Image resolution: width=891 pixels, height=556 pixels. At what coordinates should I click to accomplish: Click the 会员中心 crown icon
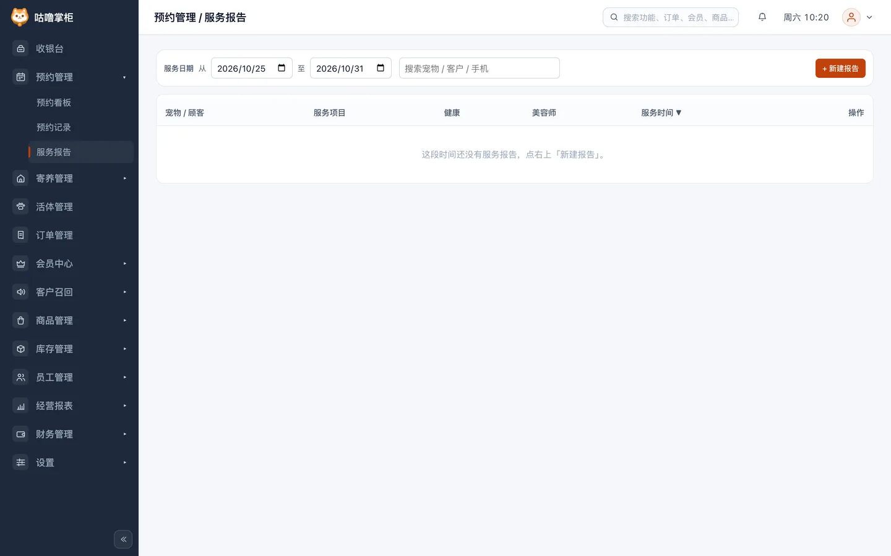(21, 264)
